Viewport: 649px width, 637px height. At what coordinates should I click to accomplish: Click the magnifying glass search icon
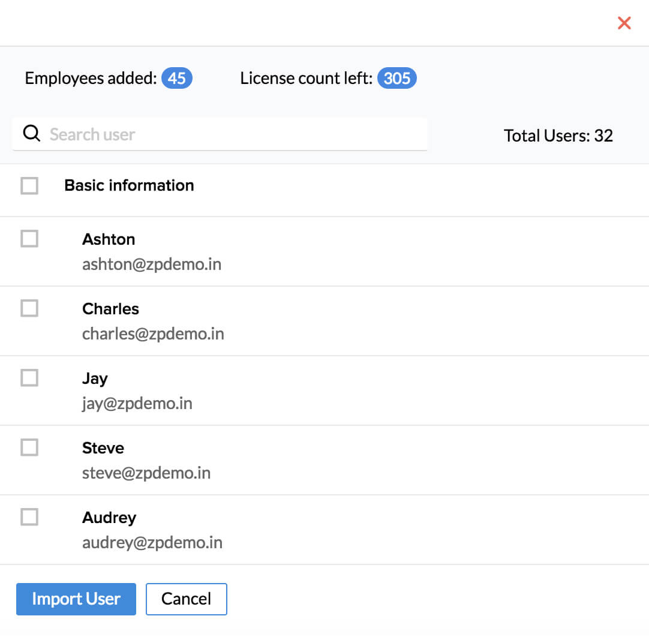coord(31,134)
